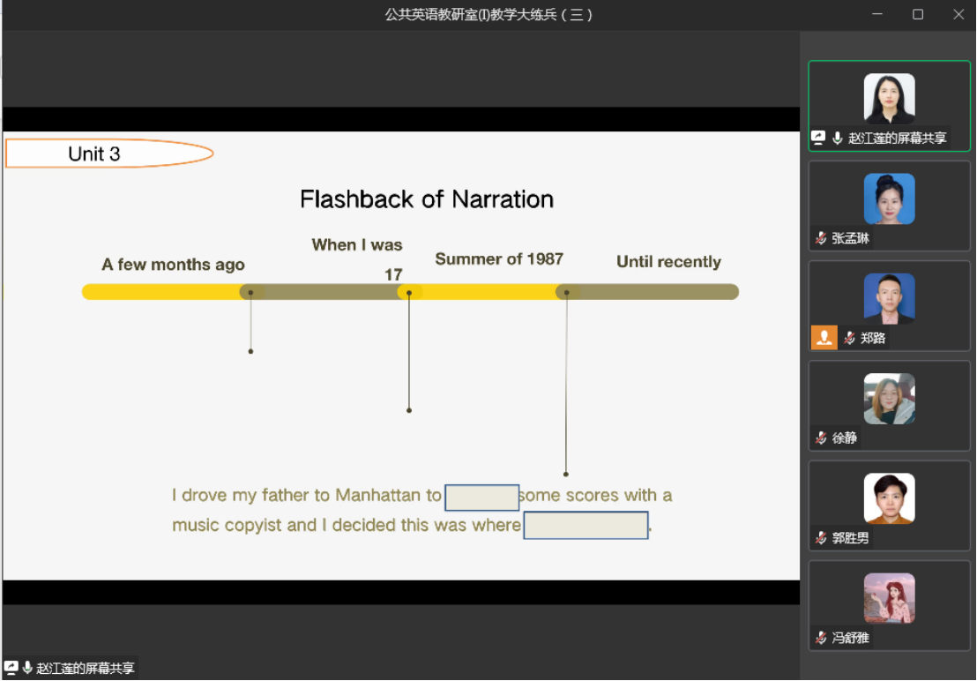Click the microphone icon beside 赵江莲的屏幕共享 in sidebar
The height and width of the screenshot is (681, 977).
[837, 138]
